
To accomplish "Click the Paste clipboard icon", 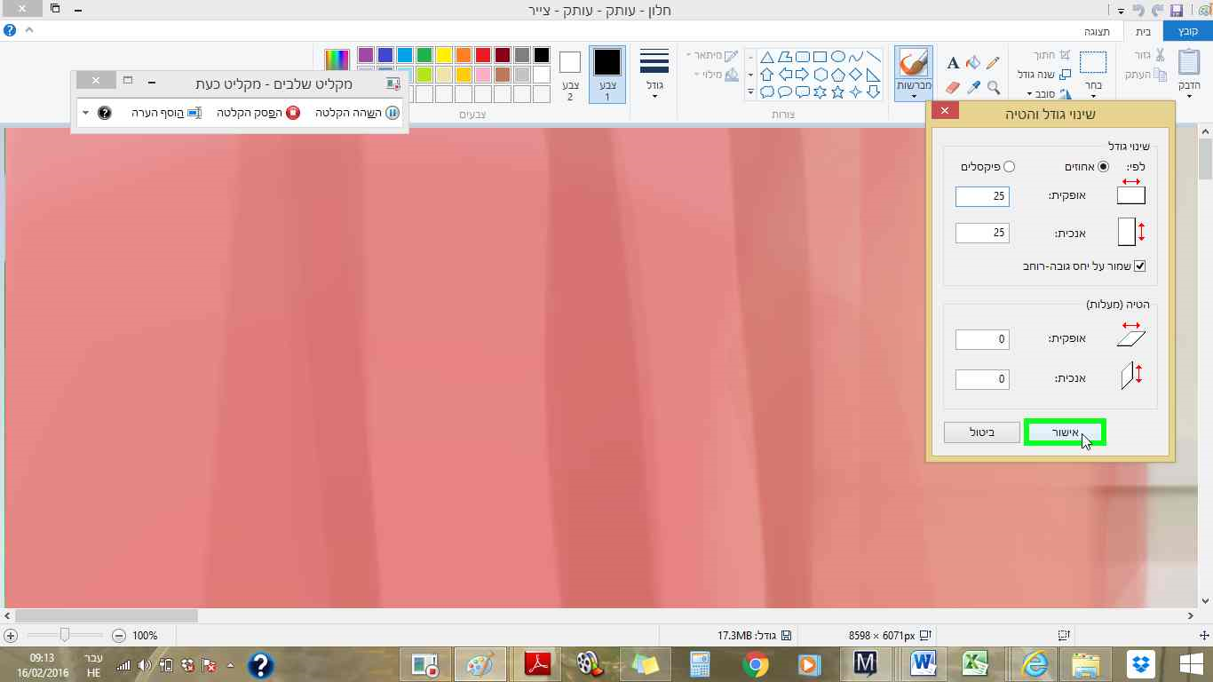I will (x=1188, y=63).
